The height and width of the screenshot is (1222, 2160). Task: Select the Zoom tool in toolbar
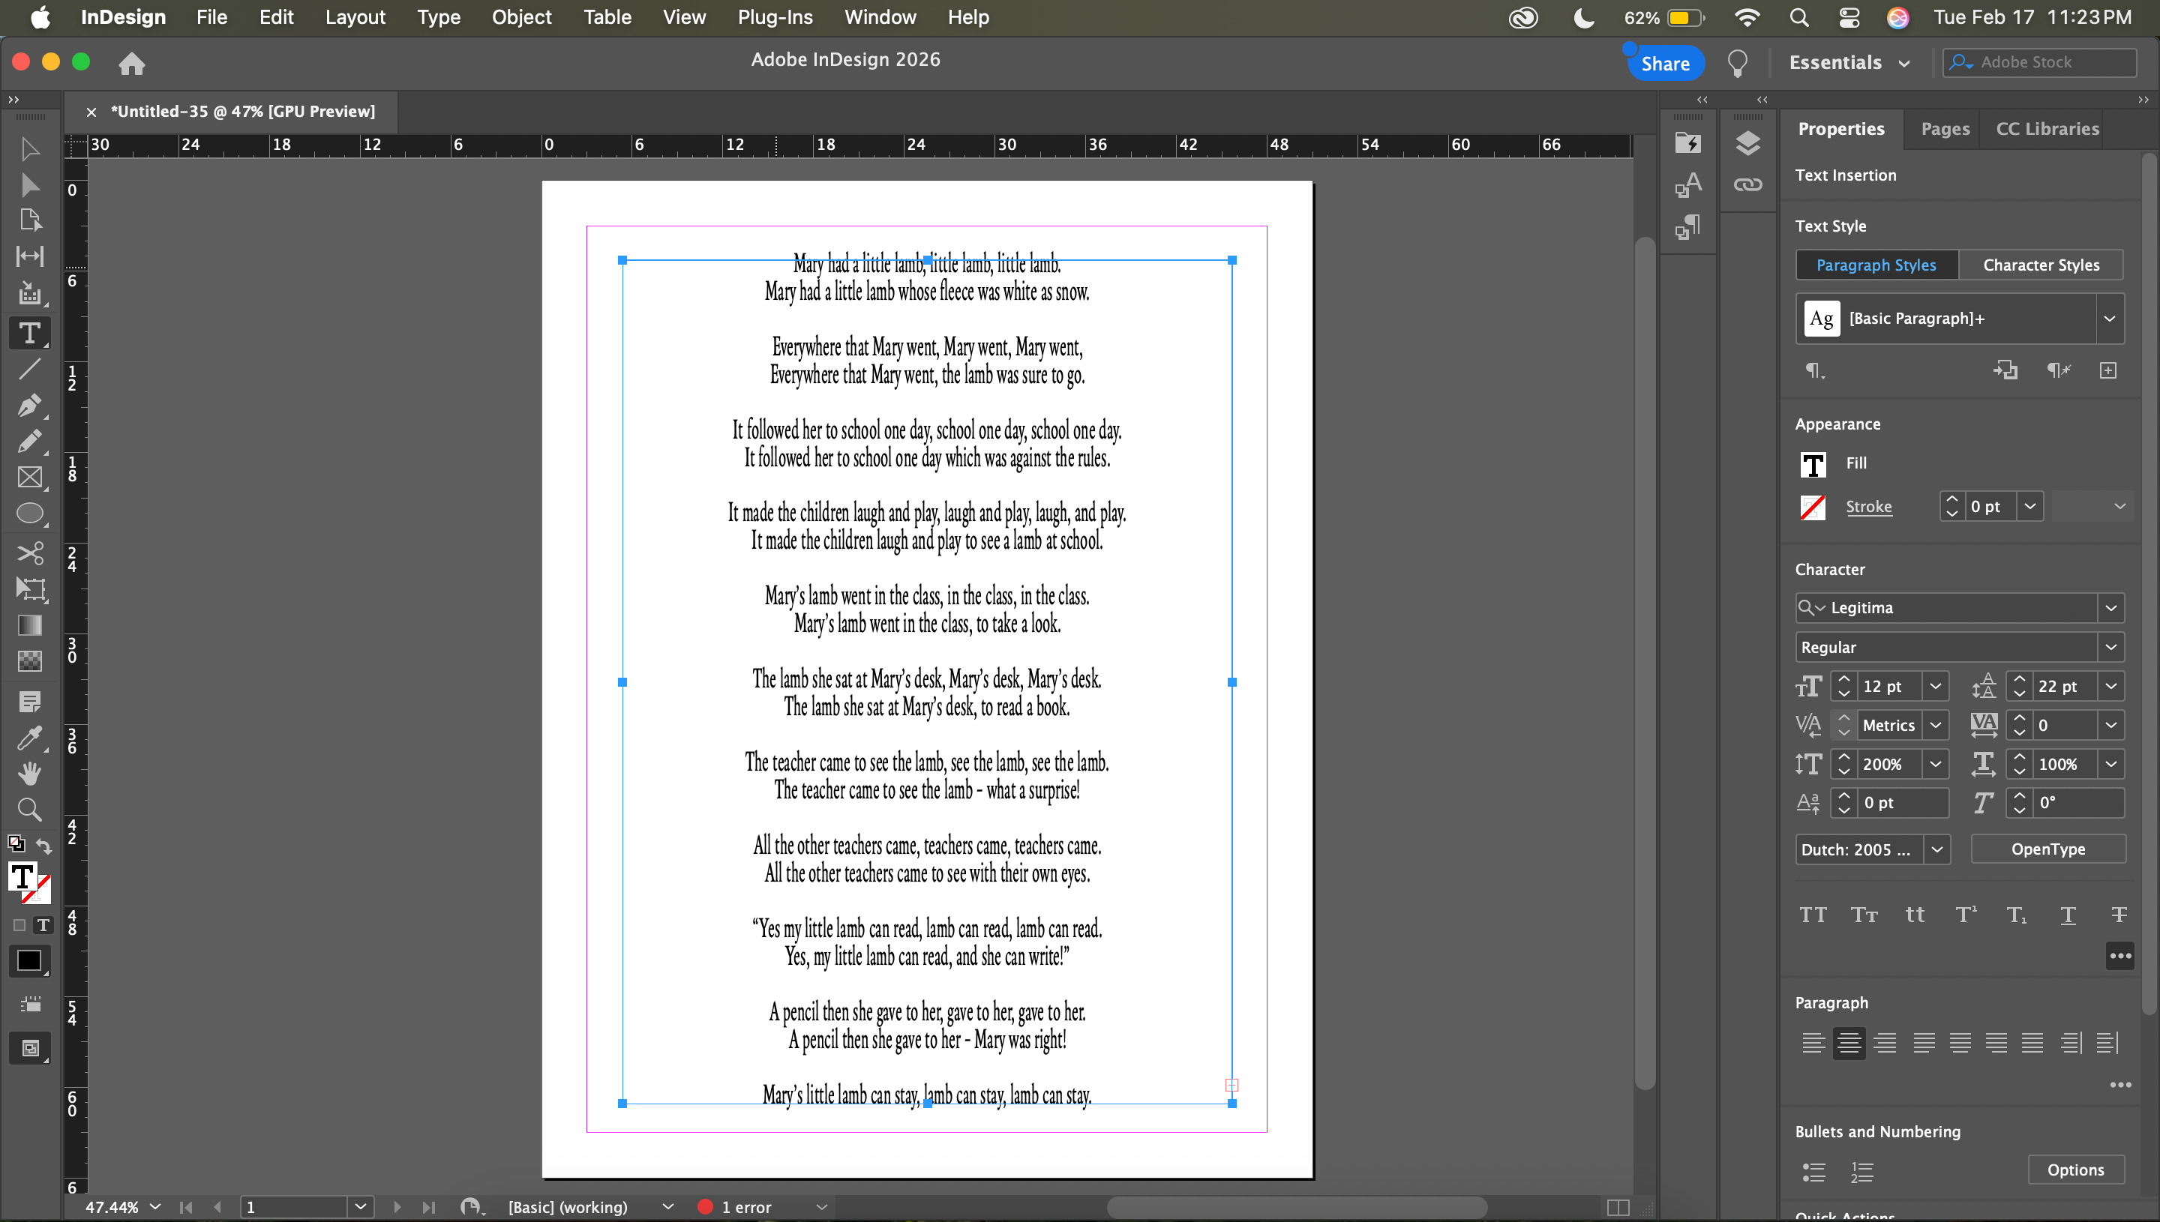tap(29, 809)
